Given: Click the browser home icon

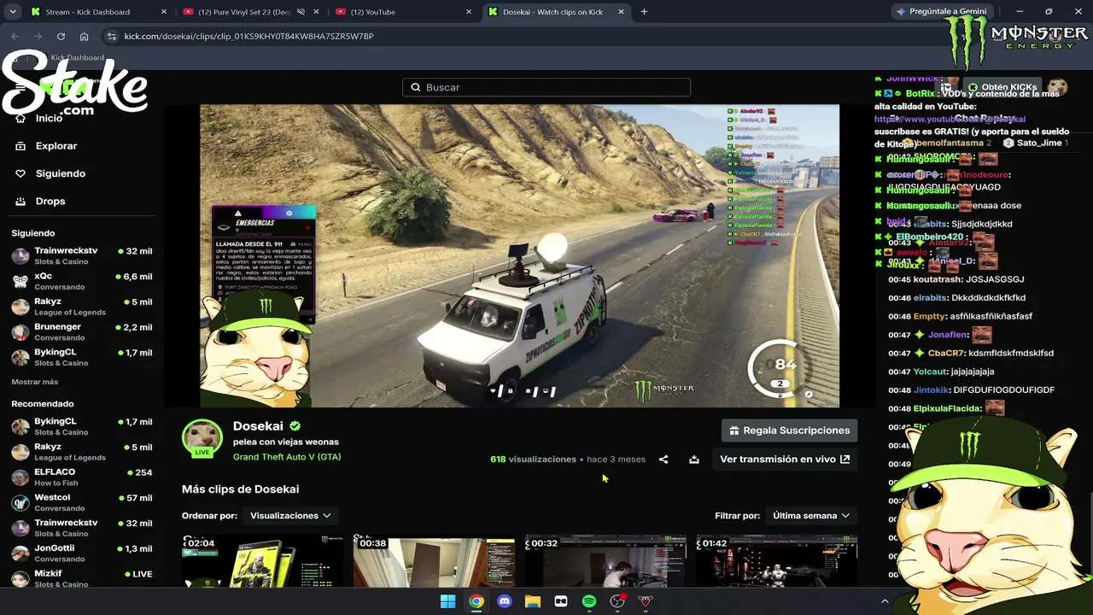Looking at the screenshot, I should (x=84, y=36).
